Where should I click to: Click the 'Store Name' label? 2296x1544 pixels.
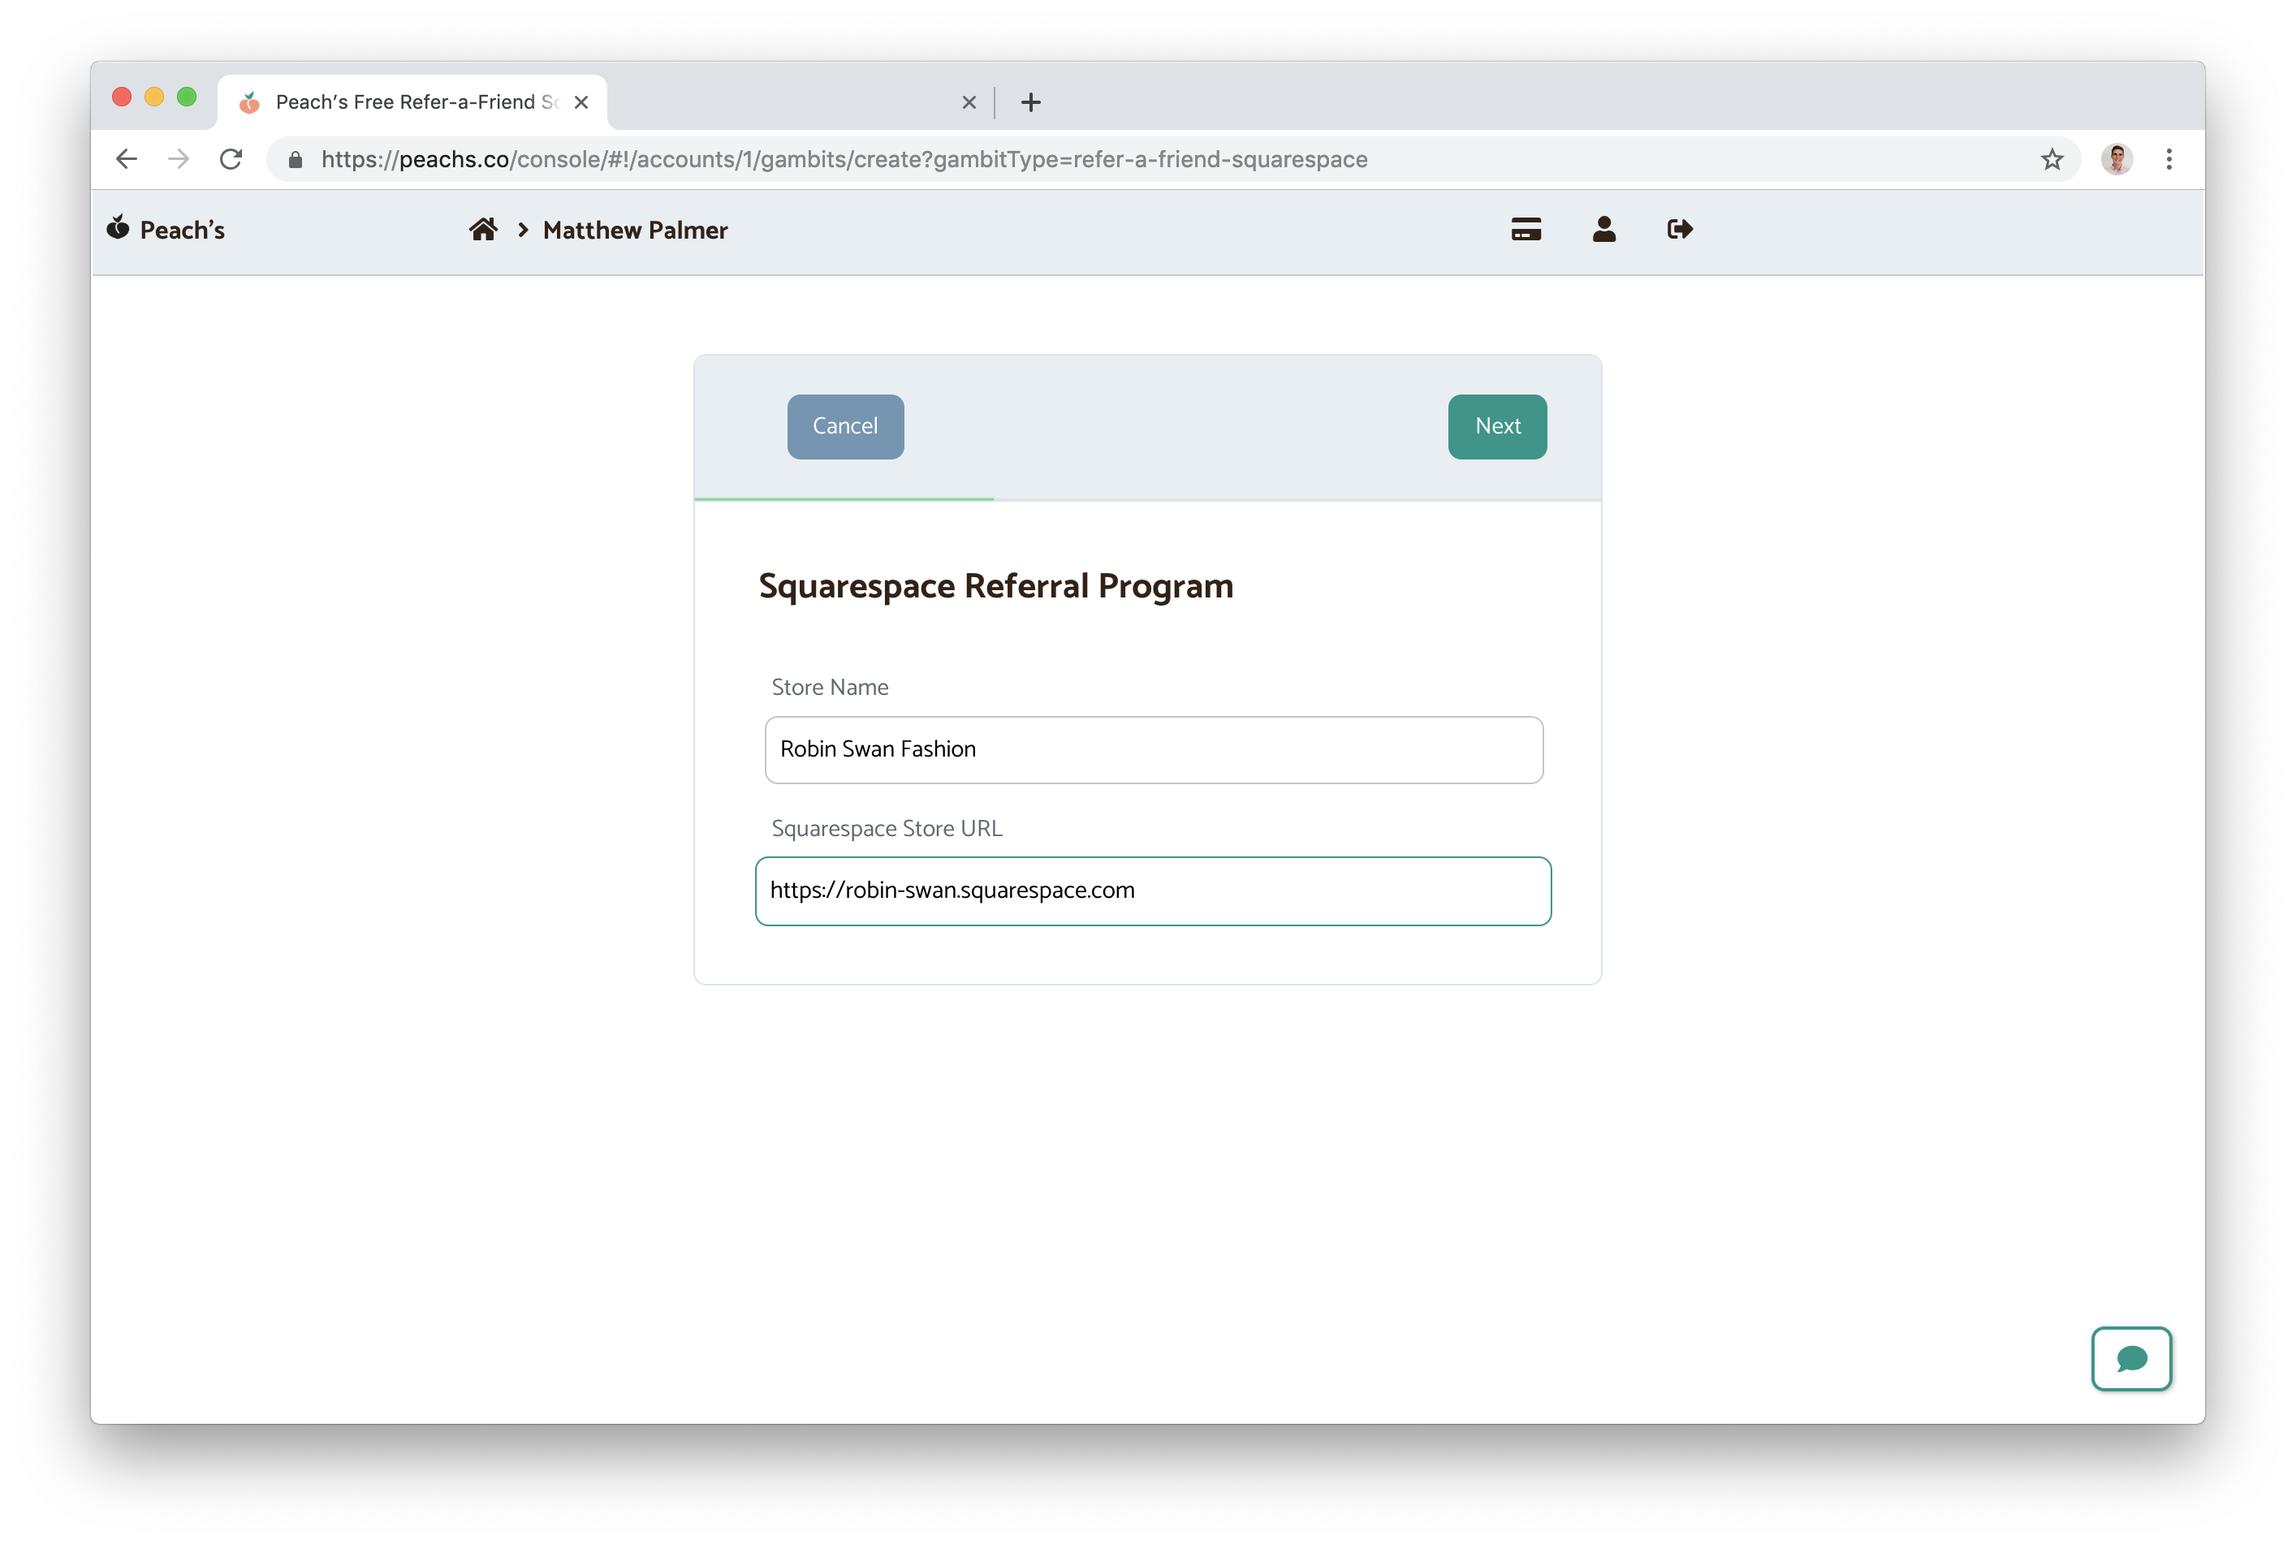(830, 688)
